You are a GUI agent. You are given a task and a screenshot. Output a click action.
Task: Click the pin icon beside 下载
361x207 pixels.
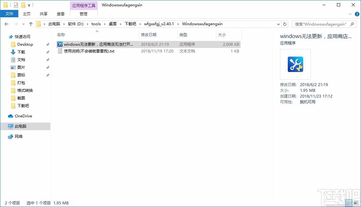click(x=48, y=52)
